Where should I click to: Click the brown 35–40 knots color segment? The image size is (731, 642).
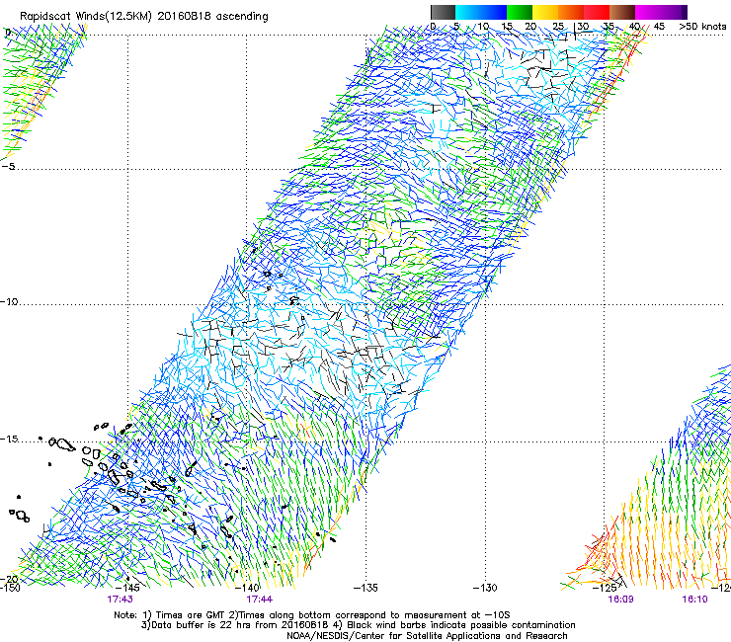coord(622,12)
